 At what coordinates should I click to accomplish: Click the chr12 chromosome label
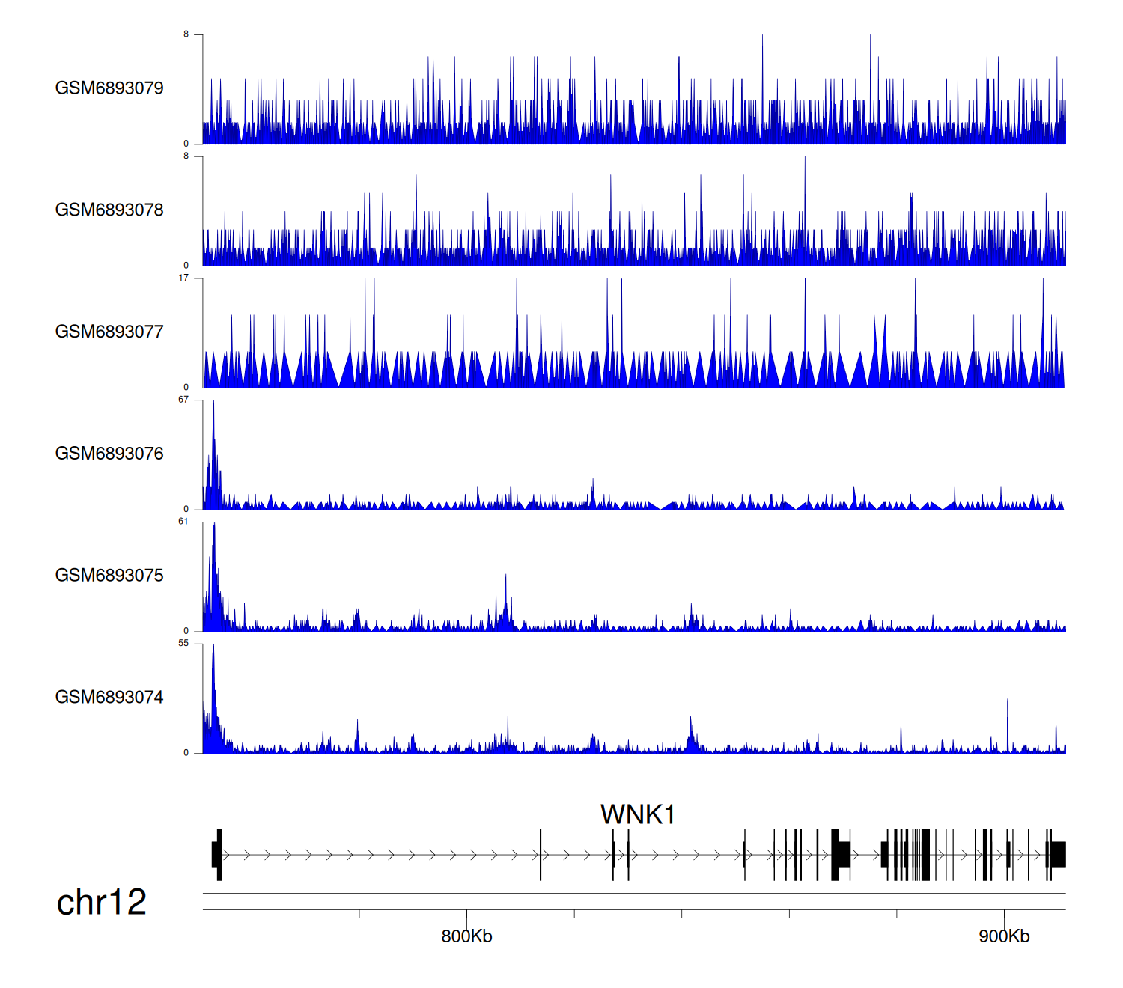pos(101,903)
